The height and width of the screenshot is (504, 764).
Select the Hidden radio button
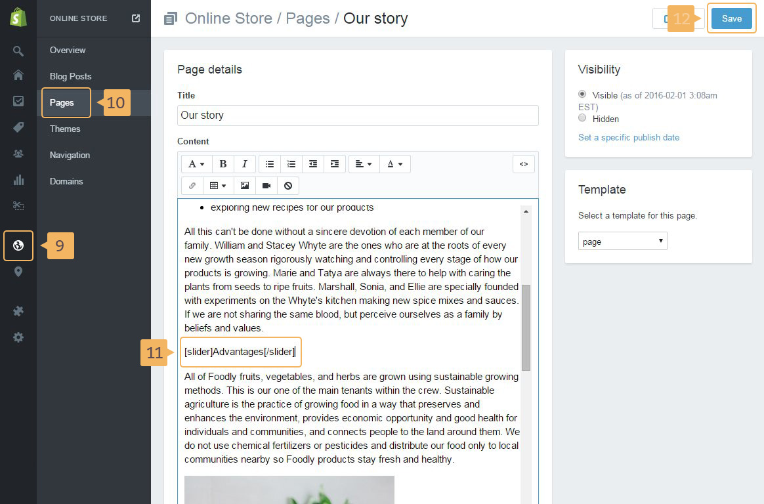[x=582, y=118]
